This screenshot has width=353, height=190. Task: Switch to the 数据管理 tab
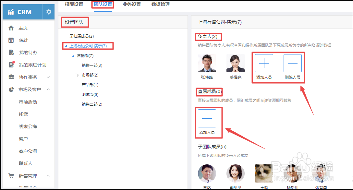[x=161, y=4]
